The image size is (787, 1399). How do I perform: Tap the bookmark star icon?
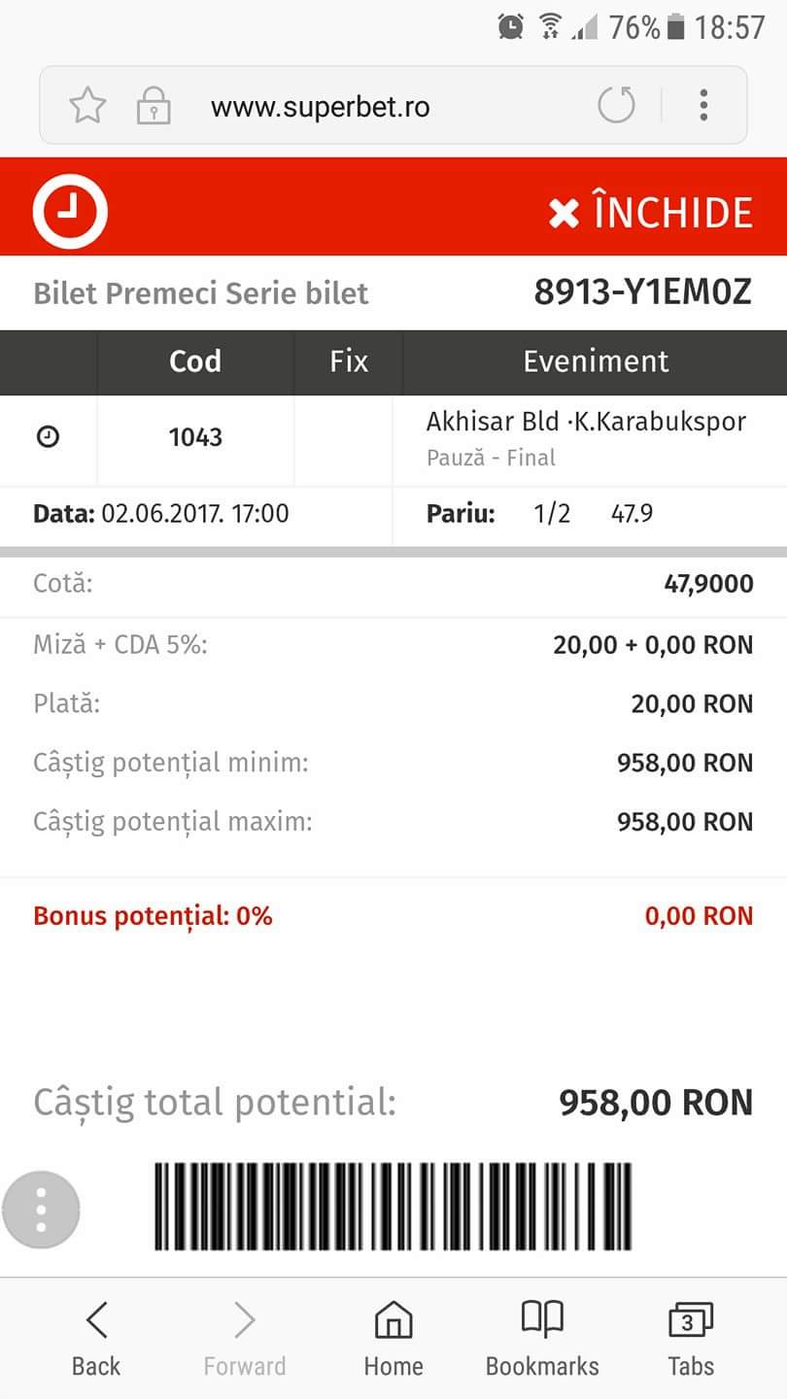[87, 105]
